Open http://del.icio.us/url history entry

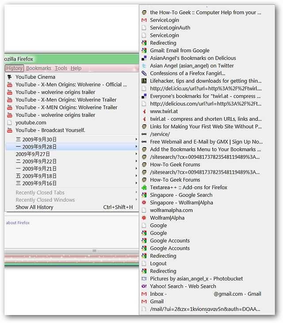[207, 88]
